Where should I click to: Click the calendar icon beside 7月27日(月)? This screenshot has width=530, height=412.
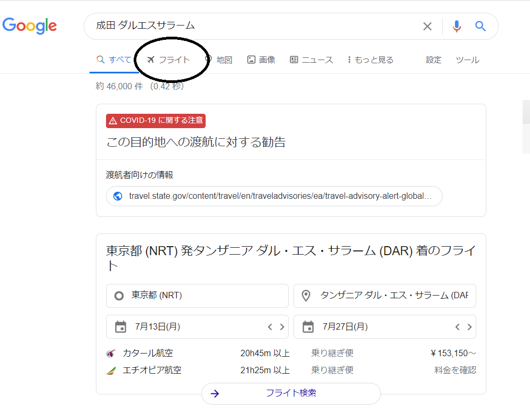click(308, 326)
